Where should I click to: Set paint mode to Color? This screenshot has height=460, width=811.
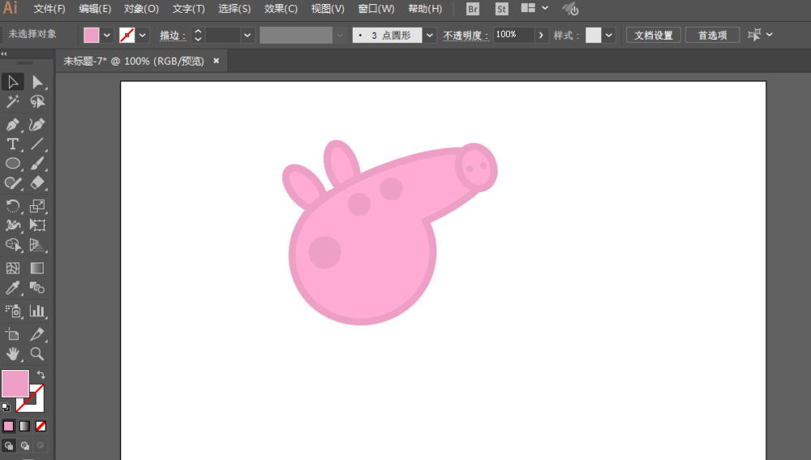point(9,427)
